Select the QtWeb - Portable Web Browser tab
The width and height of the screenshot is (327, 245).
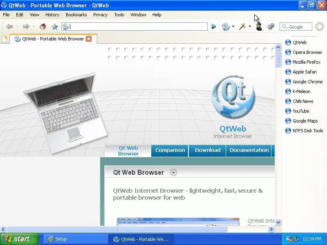pos(53,39)
